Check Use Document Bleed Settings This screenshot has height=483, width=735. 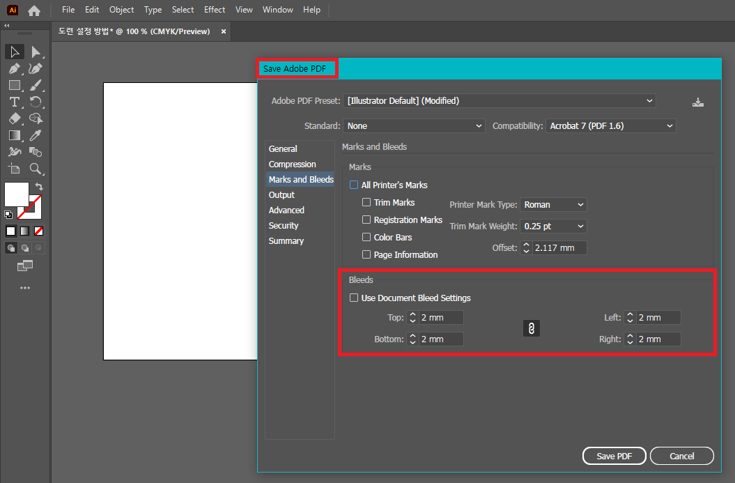click(x=354, y=298)
